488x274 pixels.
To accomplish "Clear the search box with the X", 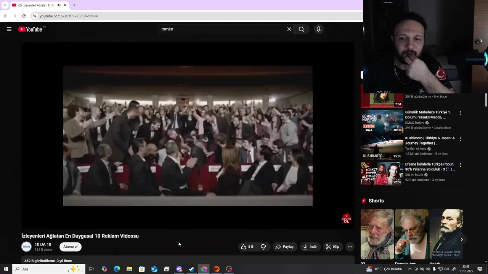I will pyautogui.click(x=289, y=29).
